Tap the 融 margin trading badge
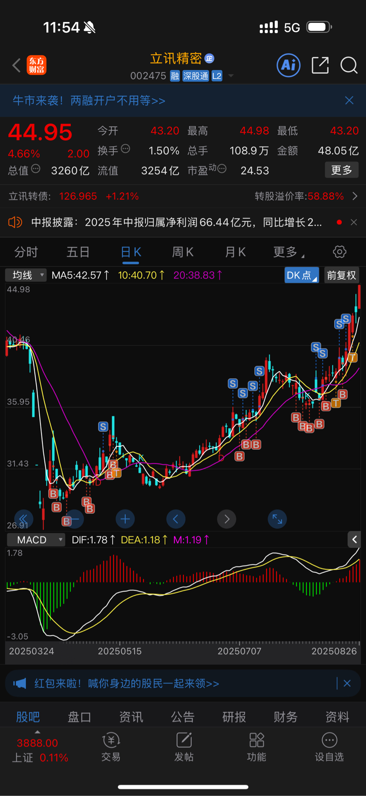The image size is (366, 796). coord(175,76)
